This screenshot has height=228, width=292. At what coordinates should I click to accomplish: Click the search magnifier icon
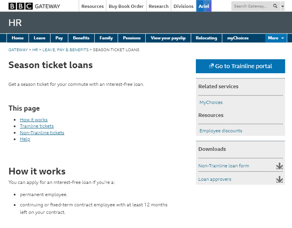275,6
